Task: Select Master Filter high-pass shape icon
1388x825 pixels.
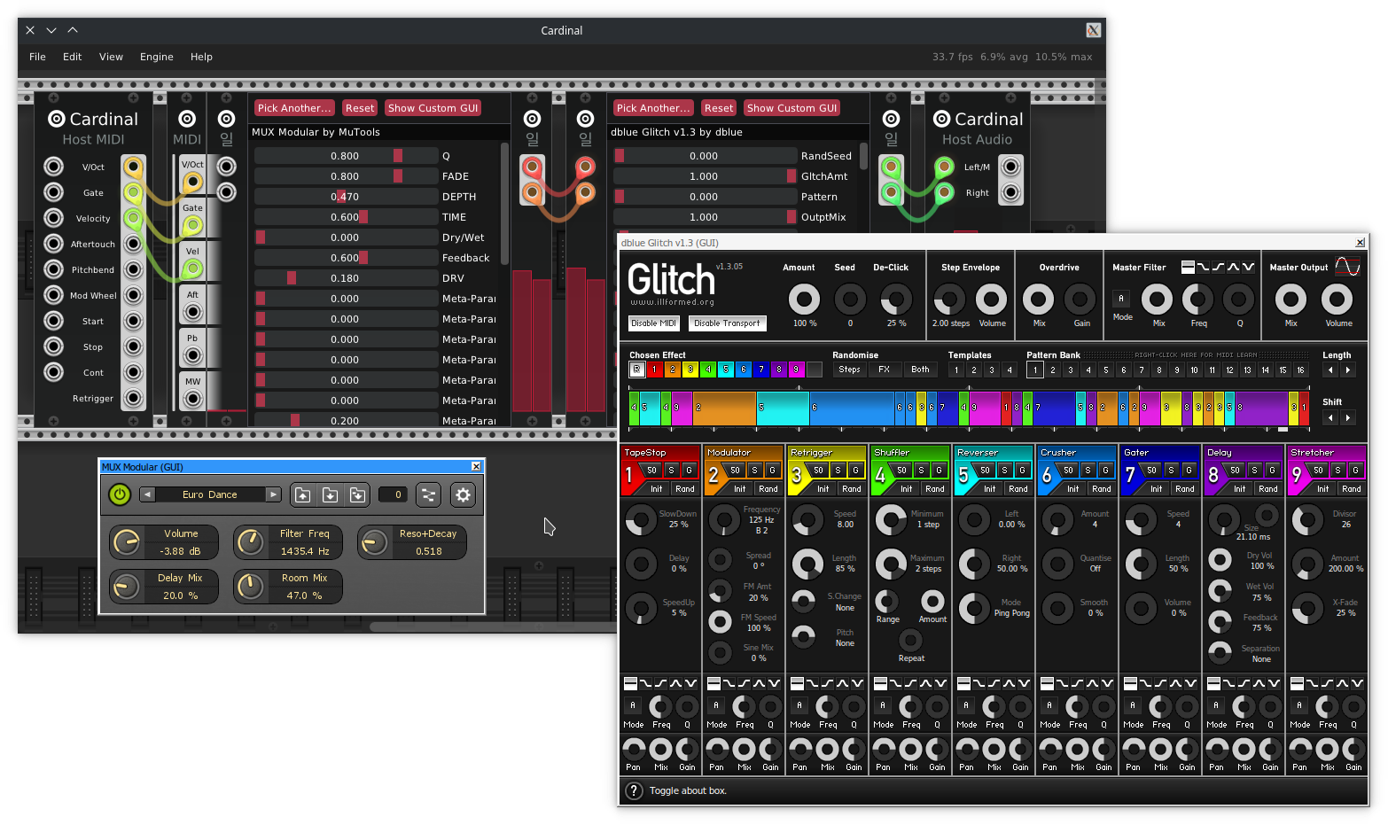Action: (1218, 267)
